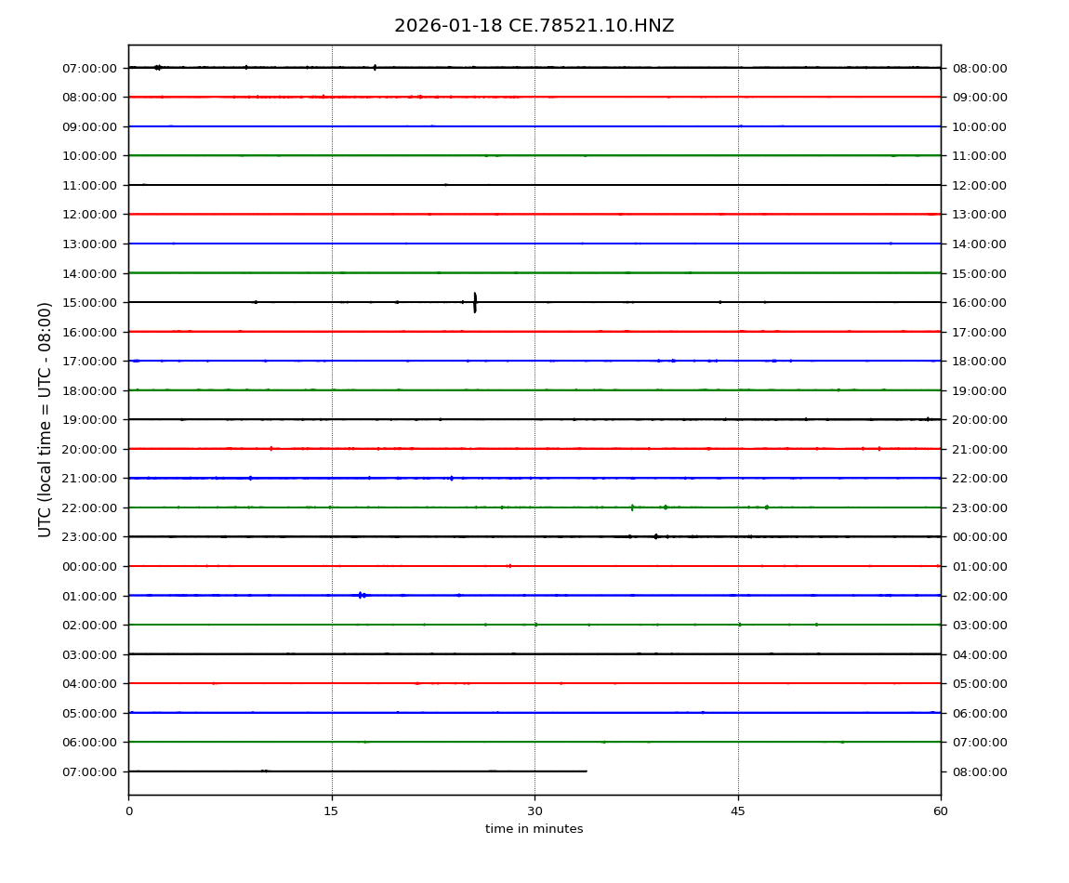Click the x-axis tick label 60
The image size is (1069, 883).
click(941, 811)
